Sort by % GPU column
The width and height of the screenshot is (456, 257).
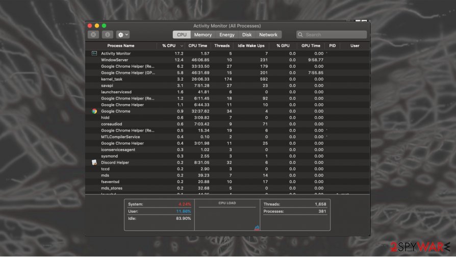tap(283, 46)
